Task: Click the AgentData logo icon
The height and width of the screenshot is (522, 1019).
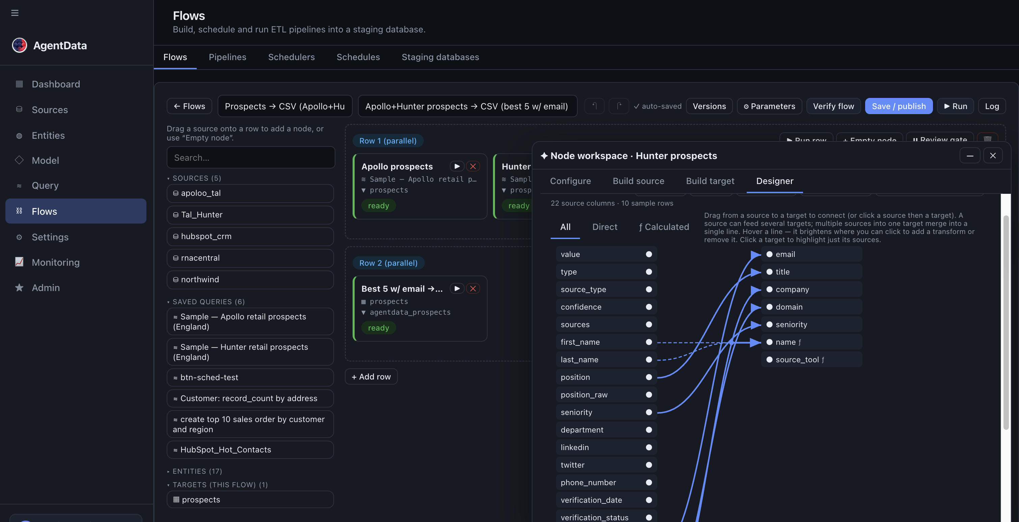Action: [19, 45]
